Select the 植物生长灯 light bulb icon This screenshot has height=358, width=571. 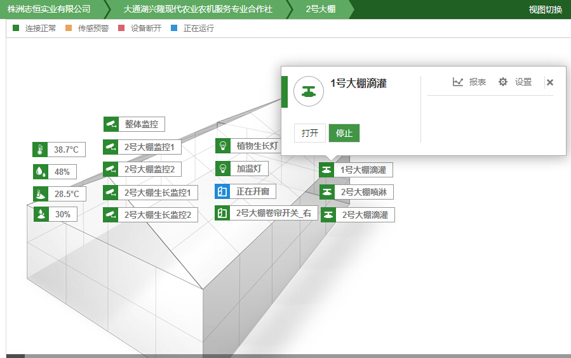223,146
